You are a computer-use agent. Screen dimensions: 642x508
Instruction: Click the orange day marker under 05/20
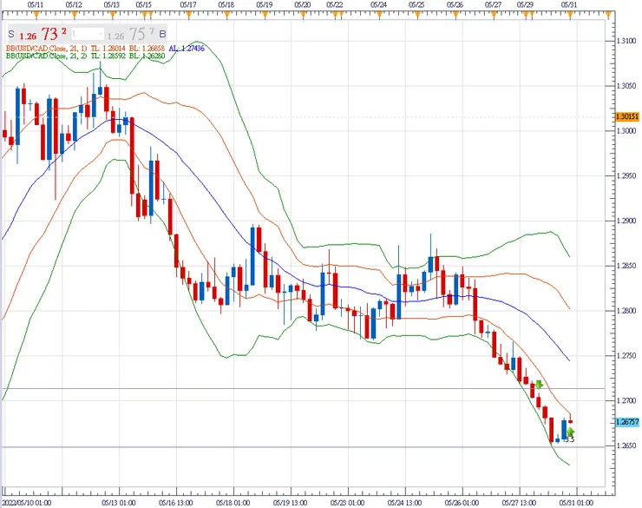pyautogui.click(x=303, y=15)
